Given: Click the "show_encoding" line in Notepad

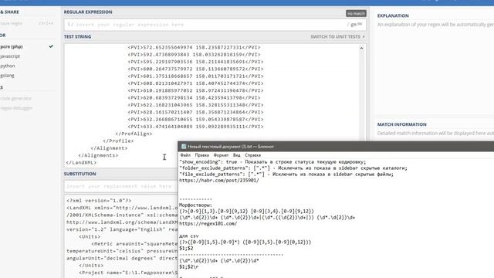Looking at the screenshot, I should [x=272, y=162].
